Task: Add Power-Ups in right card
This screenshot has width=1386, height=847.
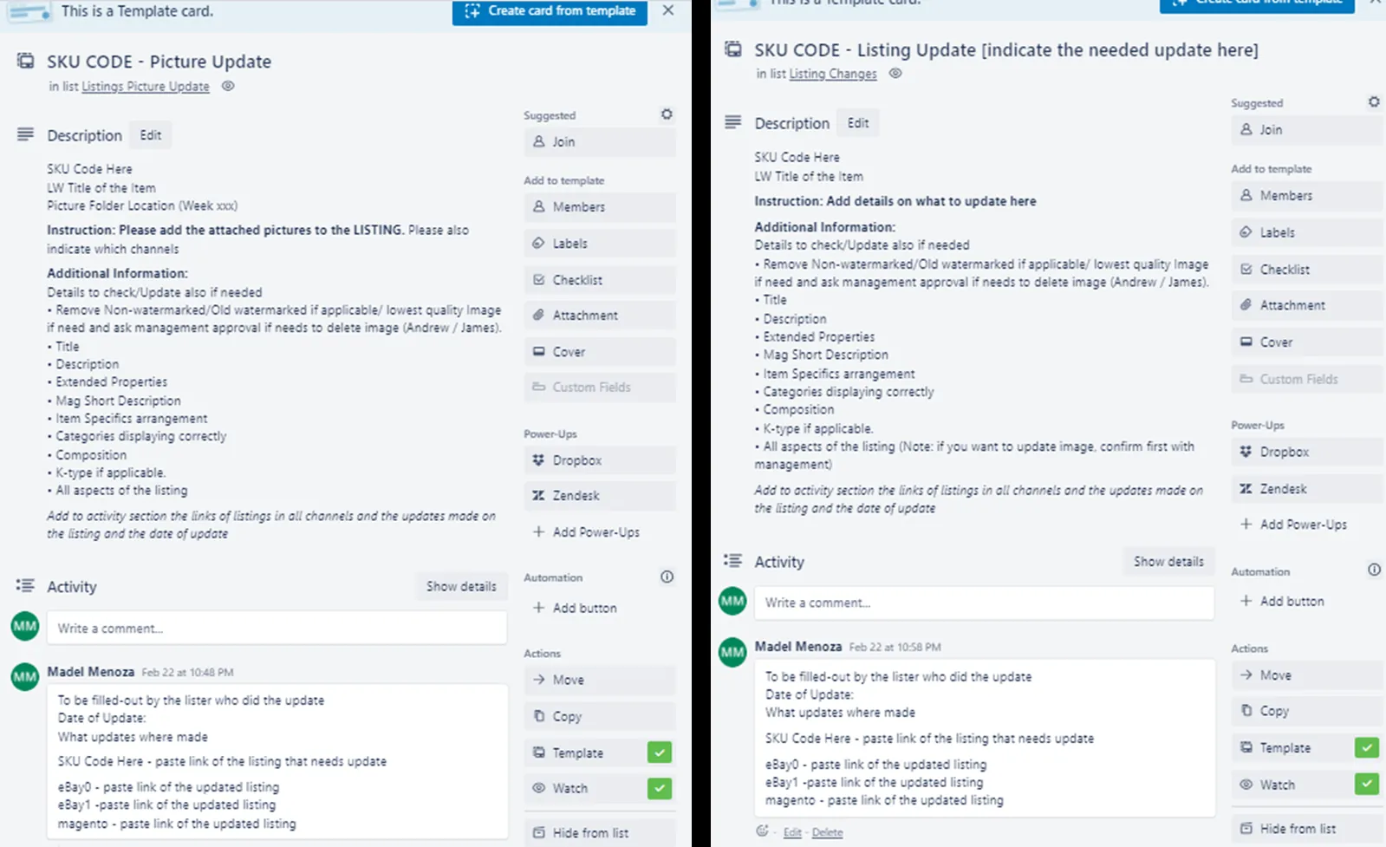Action: pos(1307,524)
